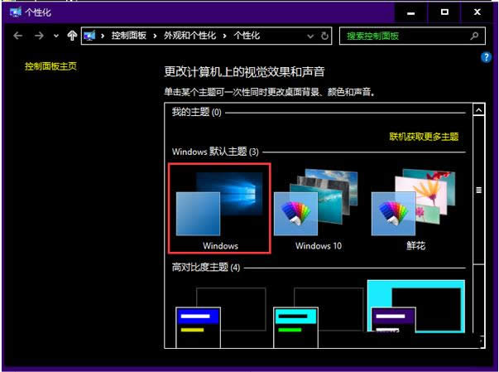The width and height of the screenshot is (499, 372).
Task: Open 控制面板 breadcrumb
Action: 128,36
